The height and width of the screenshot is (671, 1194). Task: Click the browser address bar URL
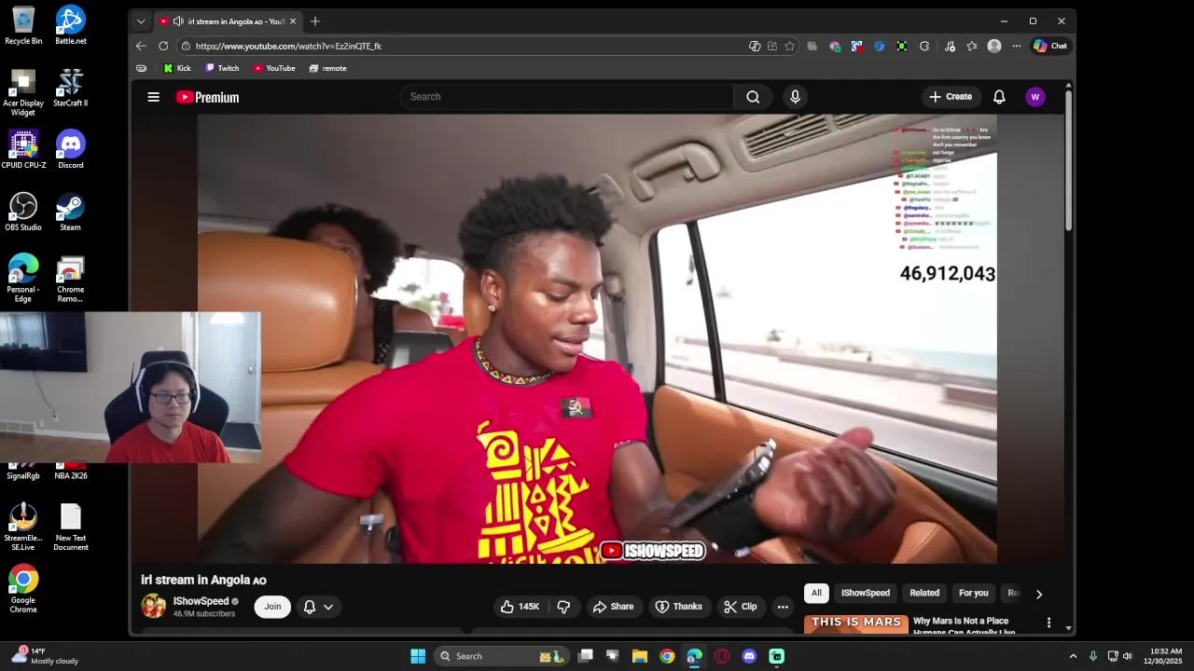[x=288, y=46]
